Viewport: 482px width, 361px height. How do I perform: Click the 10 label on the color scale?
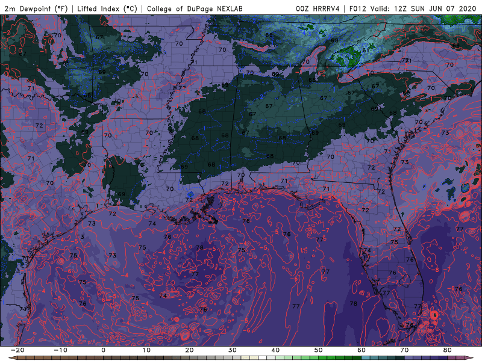146,350
